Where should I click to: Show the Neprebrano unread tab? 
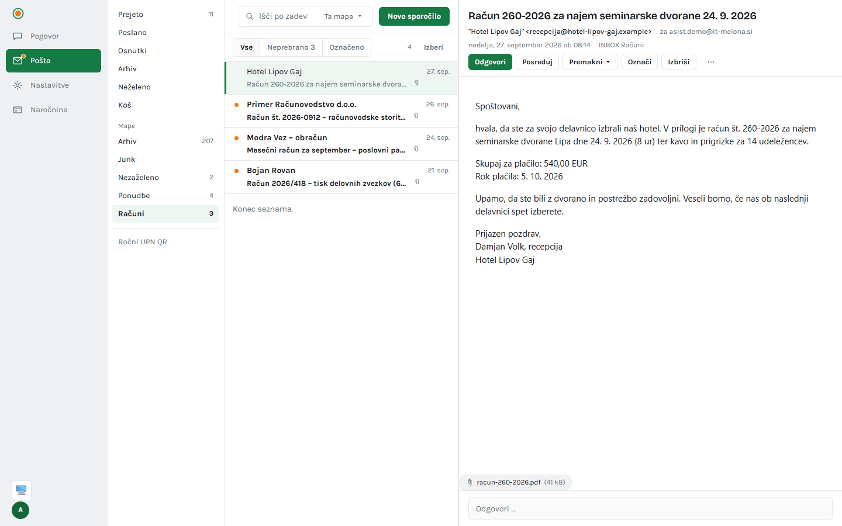tap(291, 47)
